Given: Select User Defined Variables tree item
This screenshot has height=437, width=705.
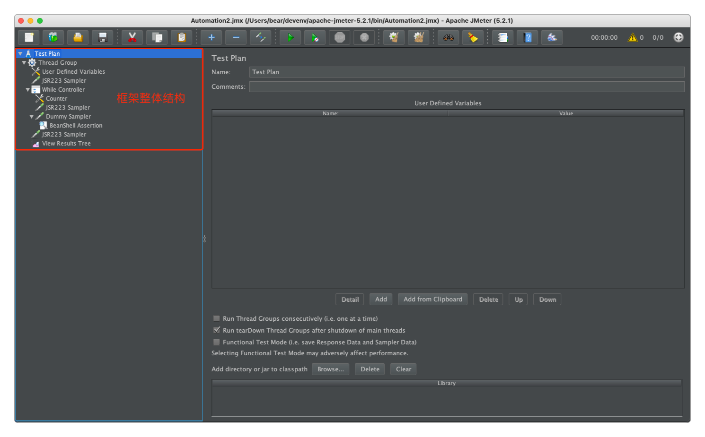Looking at the screenshot, I should (x=73, y=72).
